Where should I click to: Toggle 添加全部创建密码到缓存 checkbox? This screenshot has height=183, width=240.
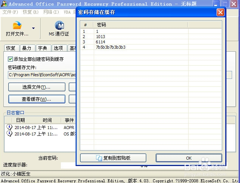coord(10,59)
